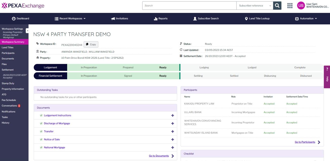Click green tick beside Lodgement Instructions
The image size is (330, 161).
(41, 115)
